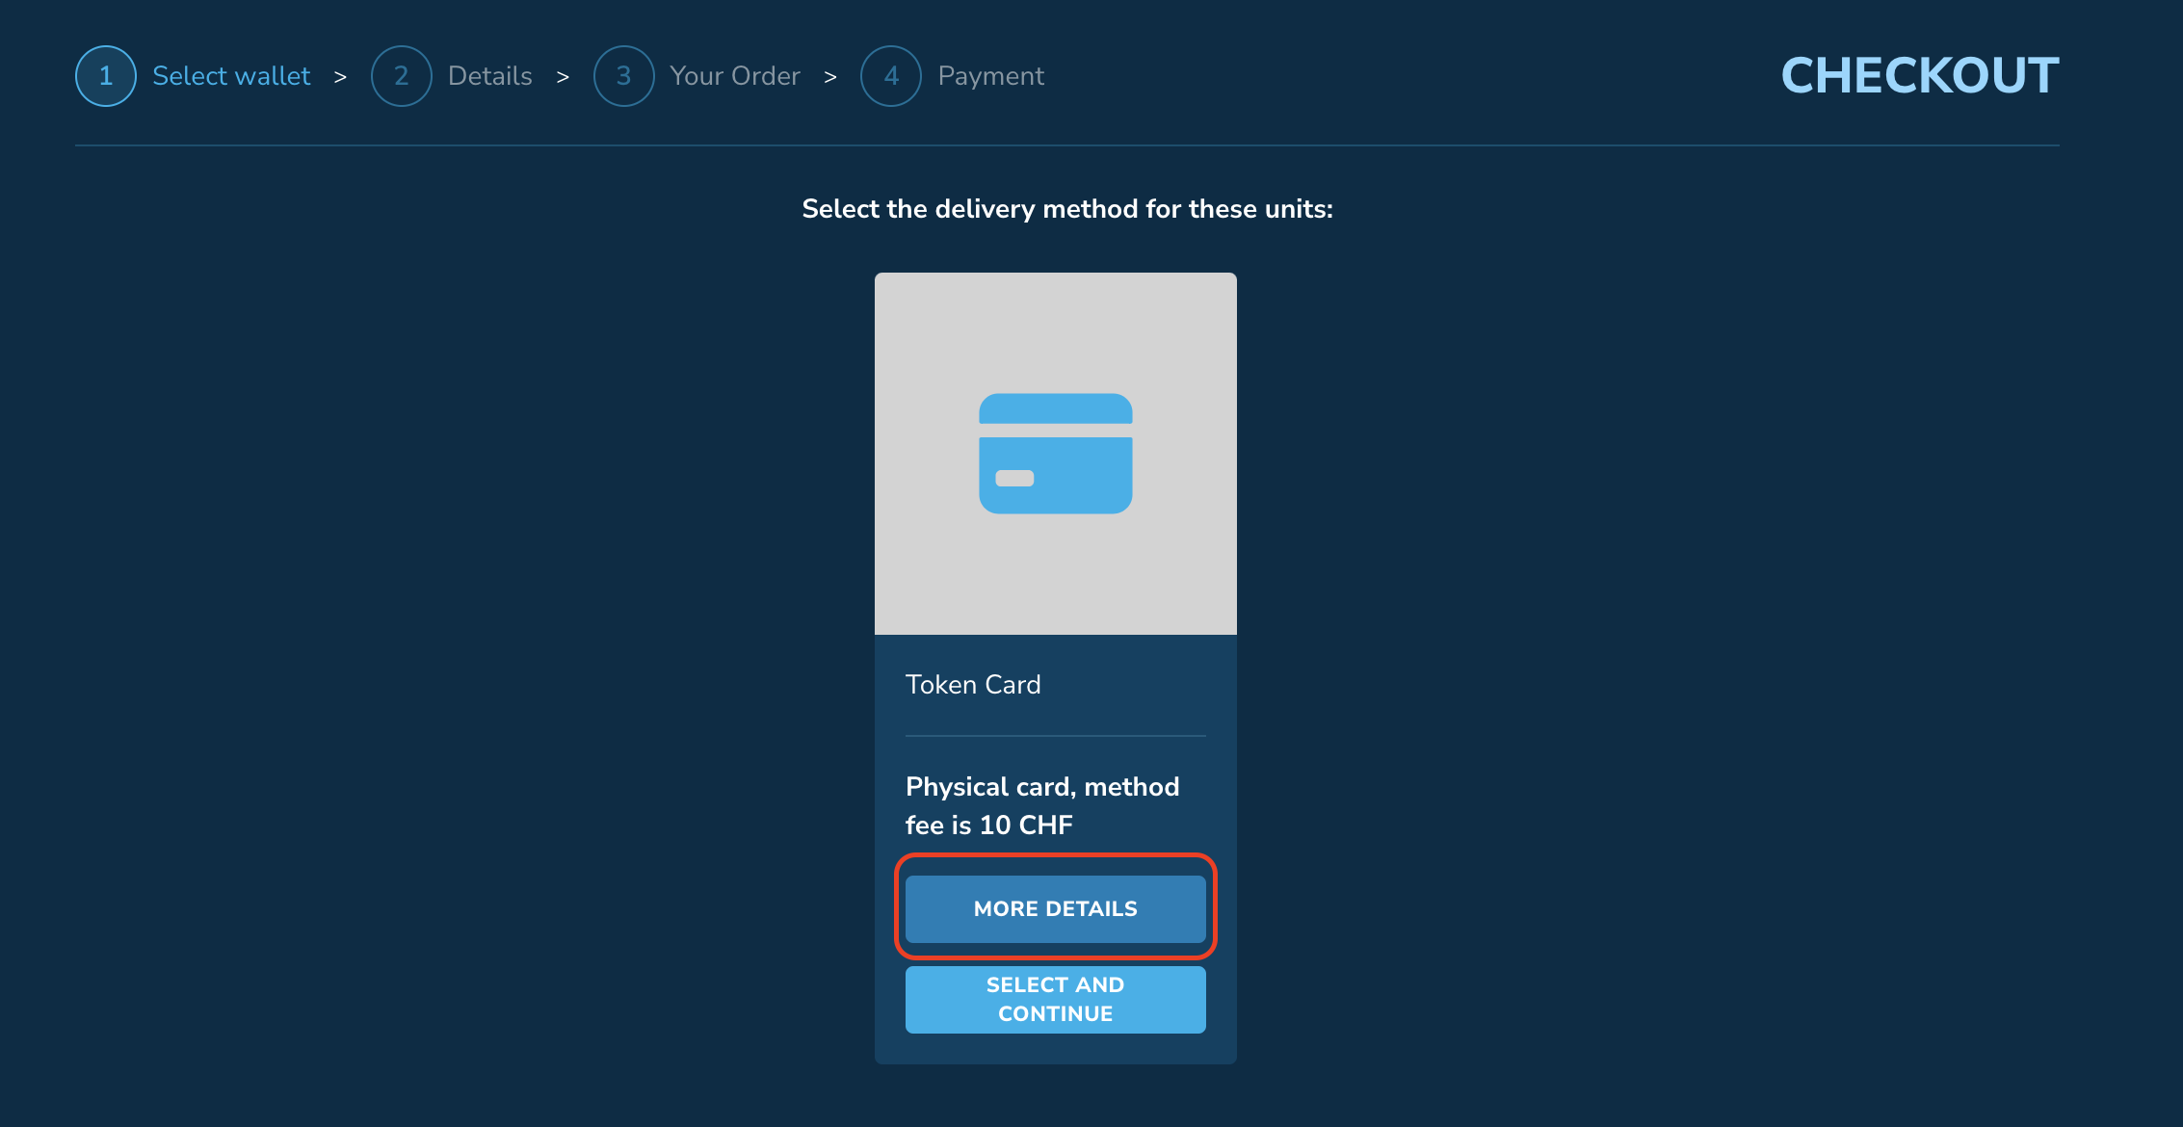This screenshot has width=2183, height=1127.
Task: Click the Token Card title
Action: 973,685
